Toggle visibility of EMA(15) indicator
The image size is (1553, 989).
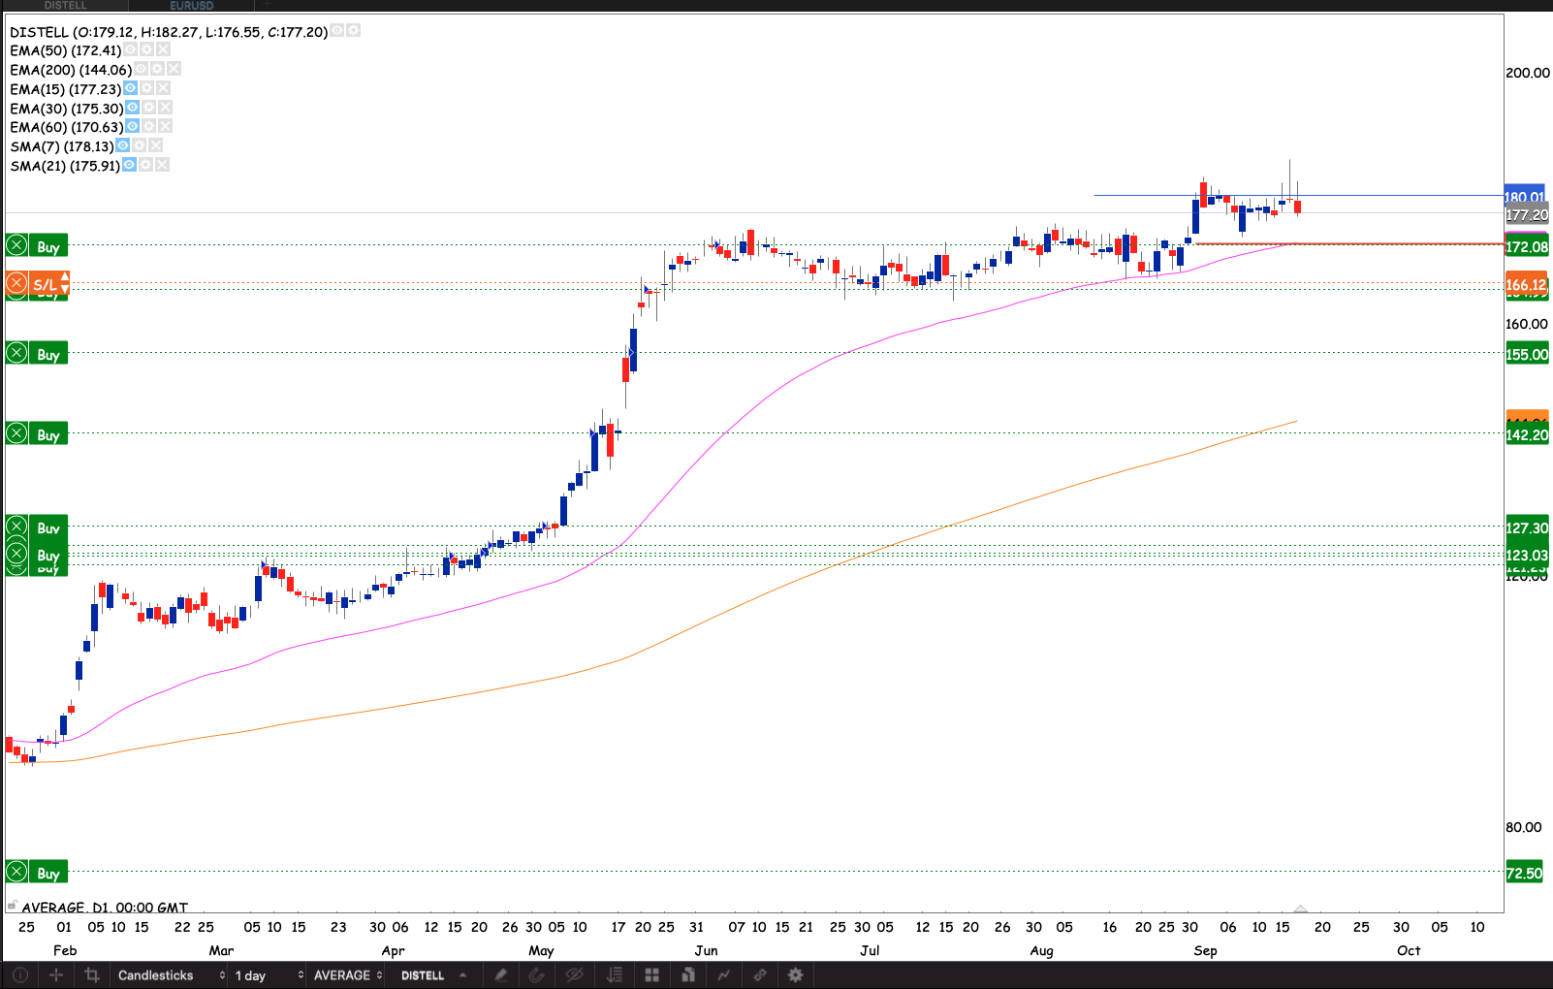[x=131, y=88]
